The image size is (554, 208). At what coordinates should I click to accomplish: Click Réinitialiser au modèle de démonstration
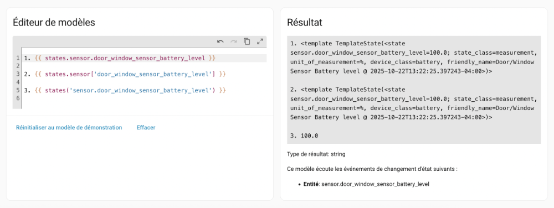click(69, 128)
